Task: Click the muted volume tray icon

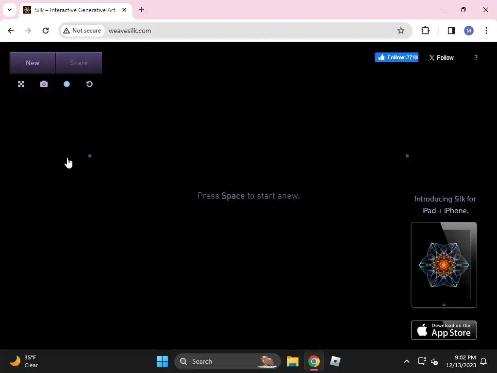Action: point(434,361)
